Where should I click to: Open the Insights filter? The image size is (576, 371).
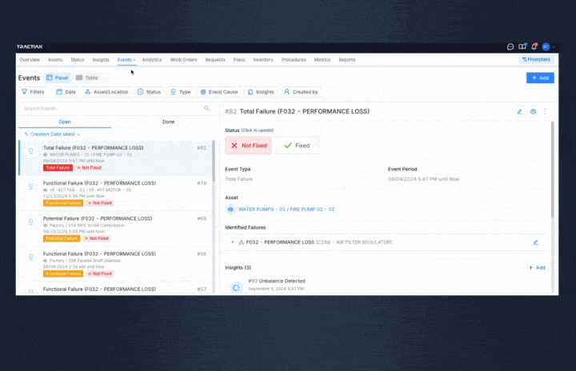click(261, 92)
